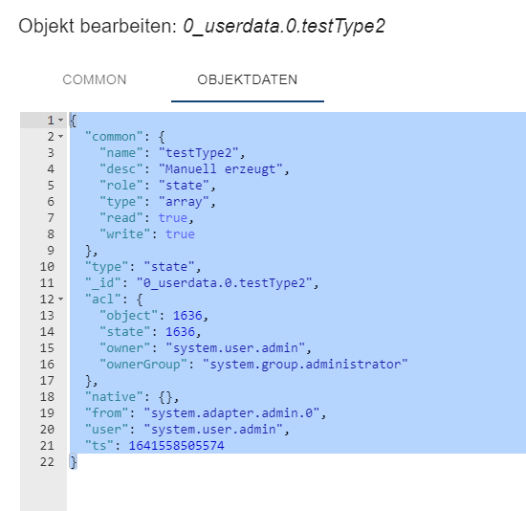Click the "system.user.admin" owner value on line 15

pos(235,347)
